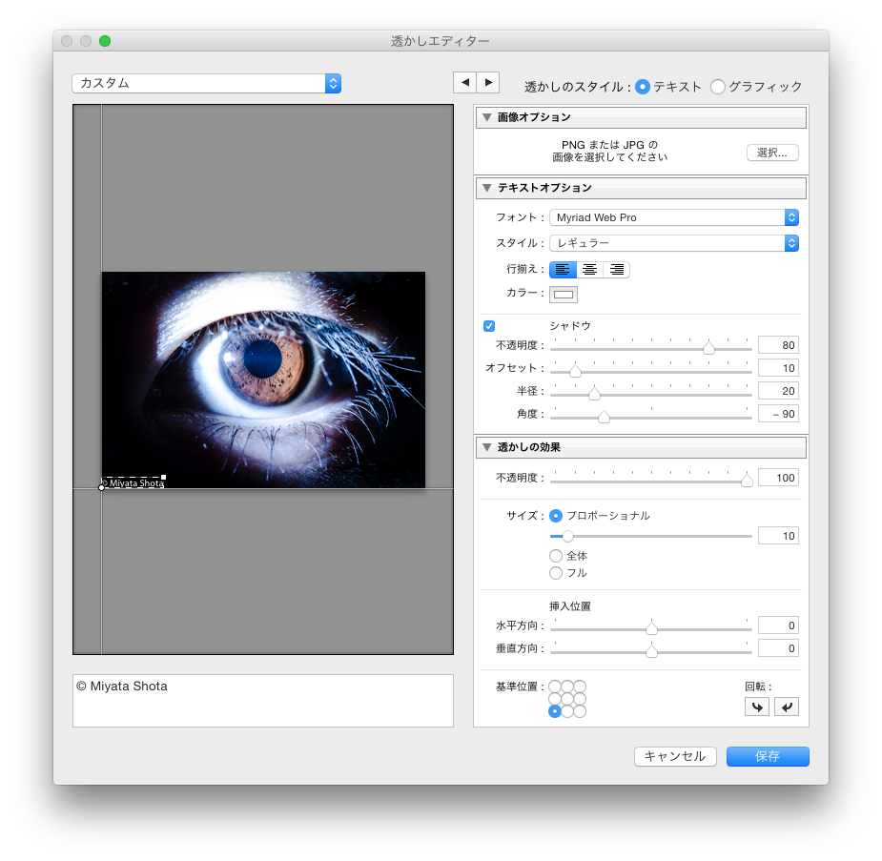Show next photo with right arrow

(488, 83)
